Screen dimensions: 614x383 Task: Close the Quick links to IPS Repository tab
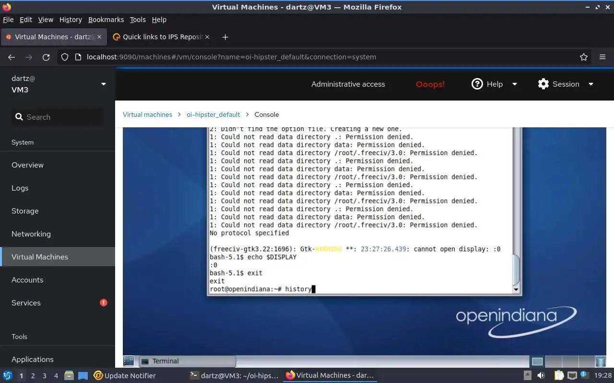coord(207,37)
